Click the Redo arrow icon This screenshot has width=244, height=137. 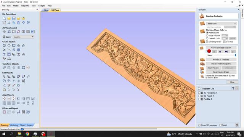[x=28, y=23]
